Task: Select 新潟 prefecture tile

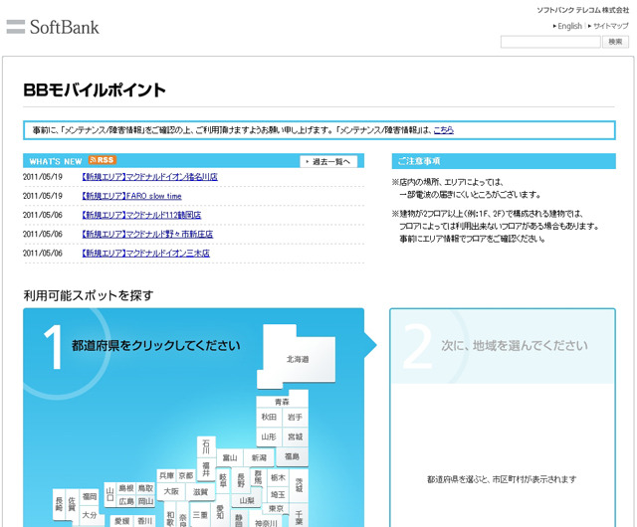Action: [x=259, y=458]
